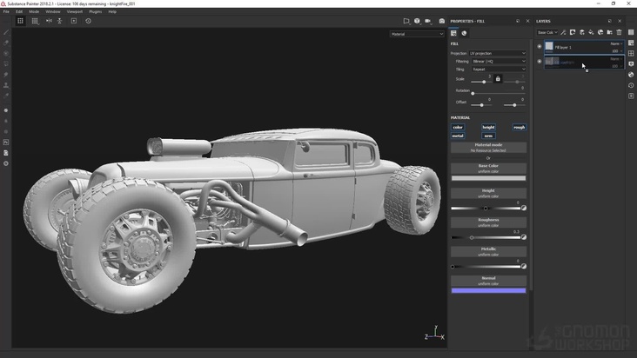Open the Window menu

(53, 12)
